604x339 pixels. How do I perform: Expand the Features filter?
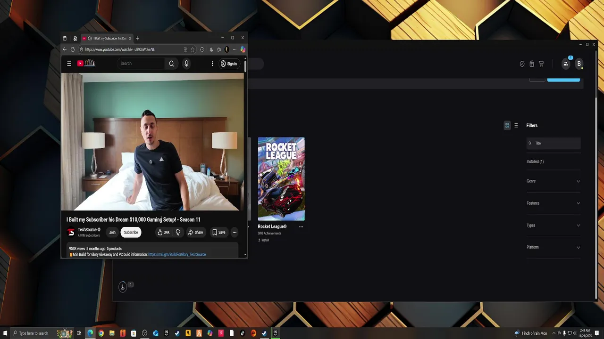(x=554, y=203)
